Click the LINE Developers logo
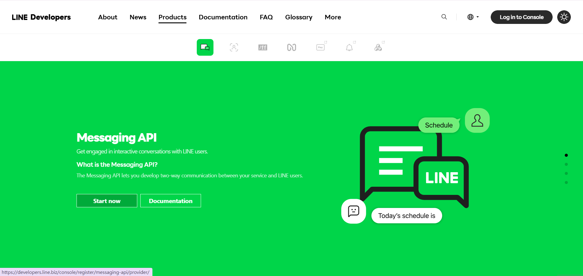Image resolution: width=583 pixels, height=276 pixels. click(41, 17)
